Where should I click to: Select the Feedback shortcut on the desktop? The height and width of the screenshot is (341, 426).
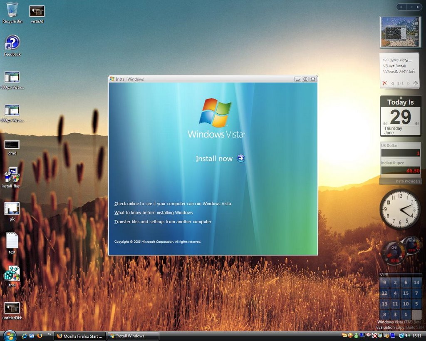coord(12,46)
